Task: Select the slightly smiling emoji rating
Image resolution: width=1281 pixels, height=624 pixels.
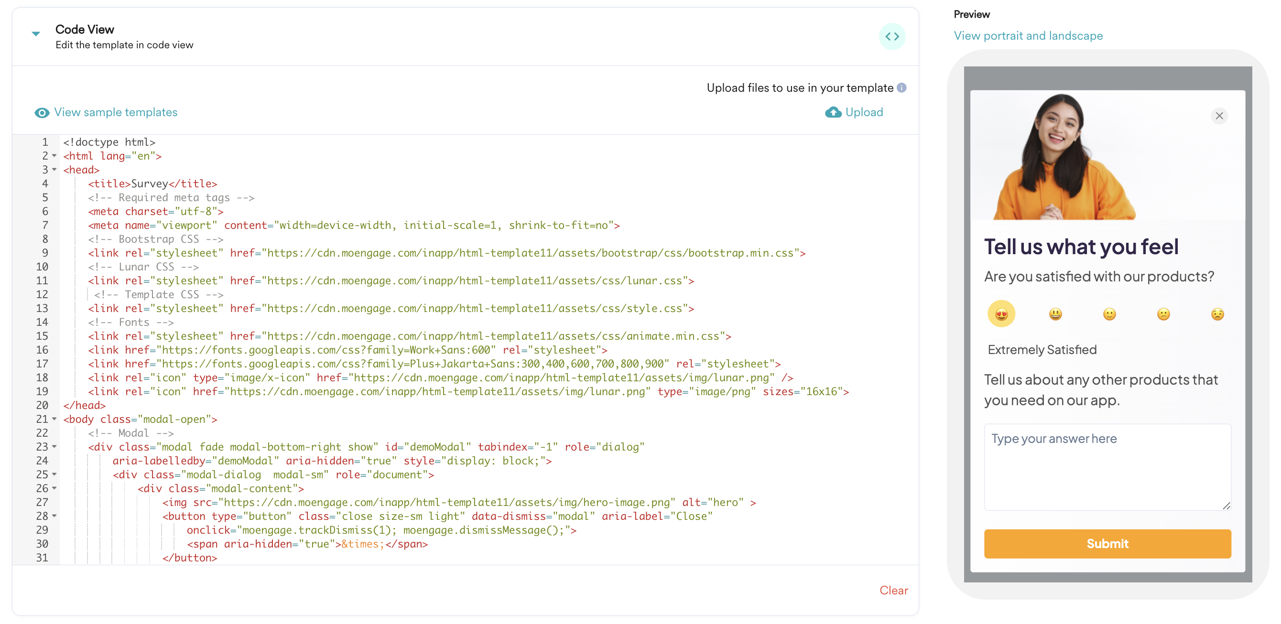Action: (1109, 314)
